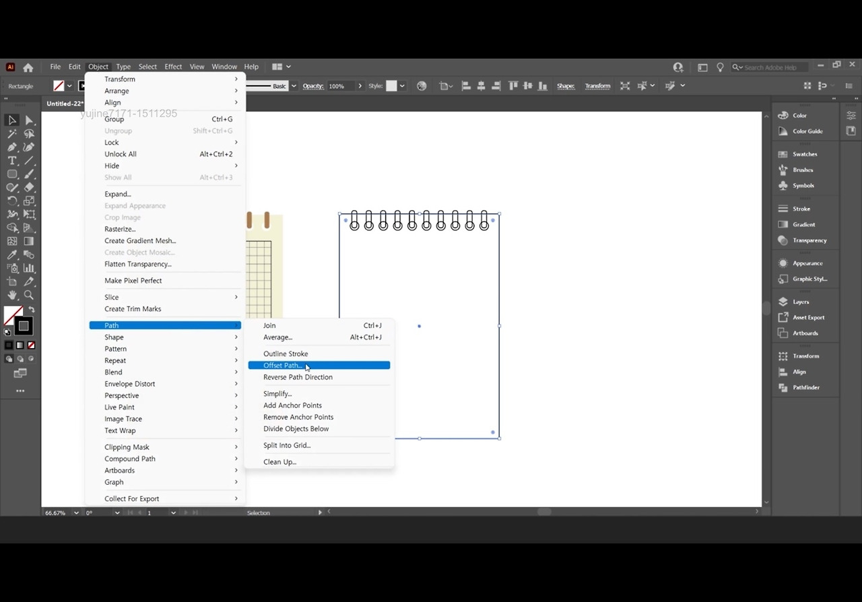Select the Free Transform tool
The image size is (862, 602).
(x=29, y=214)
